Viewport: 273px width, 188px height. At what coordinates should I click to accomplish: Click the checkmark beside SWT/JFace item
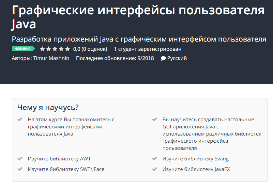tap(20, 169)
